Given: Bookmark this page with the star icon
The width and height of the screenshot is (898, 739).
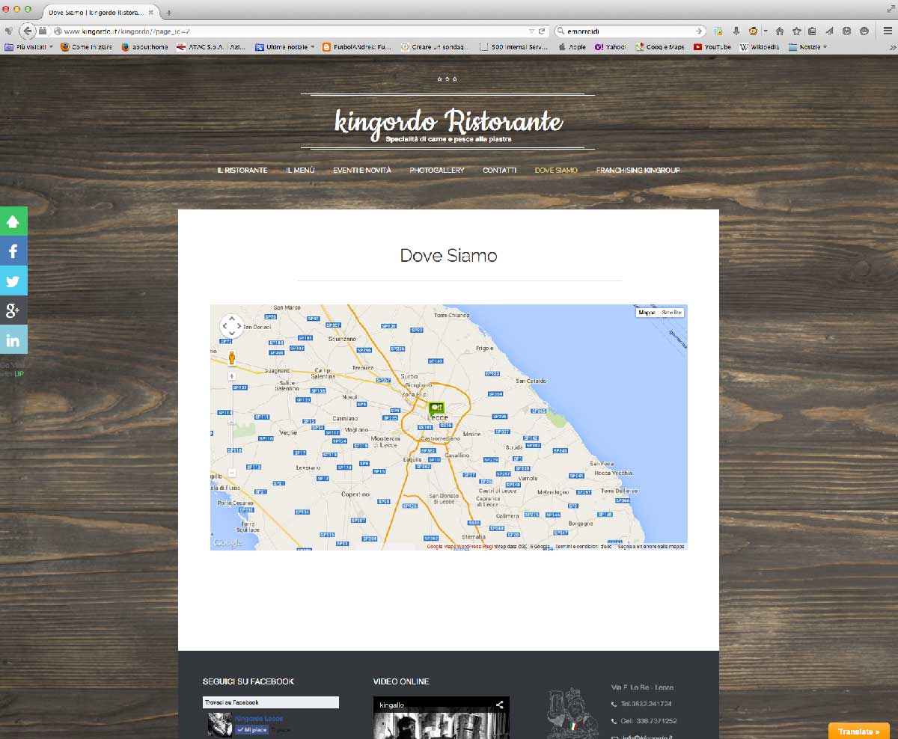Looking at the screenshot, I should (x=796, y=31).
